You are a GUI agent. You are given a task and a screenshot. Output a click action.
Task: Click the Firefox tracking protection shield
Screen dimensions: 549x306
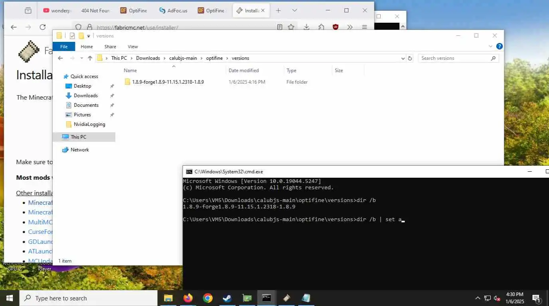(x=79, y=27)
